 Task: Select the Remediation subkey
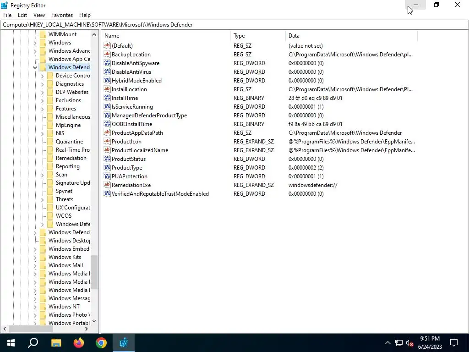pos(71,158)
